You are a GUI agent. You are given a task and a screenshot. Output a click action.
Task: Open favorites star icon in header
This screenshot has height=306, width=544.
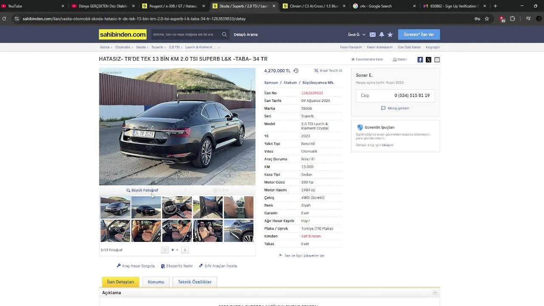[390, 34]
